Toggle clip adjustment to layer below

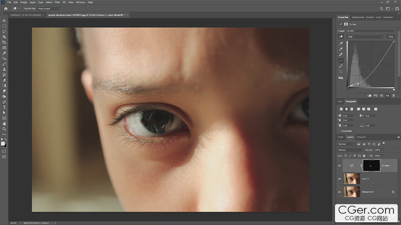[x=369, y=95]
